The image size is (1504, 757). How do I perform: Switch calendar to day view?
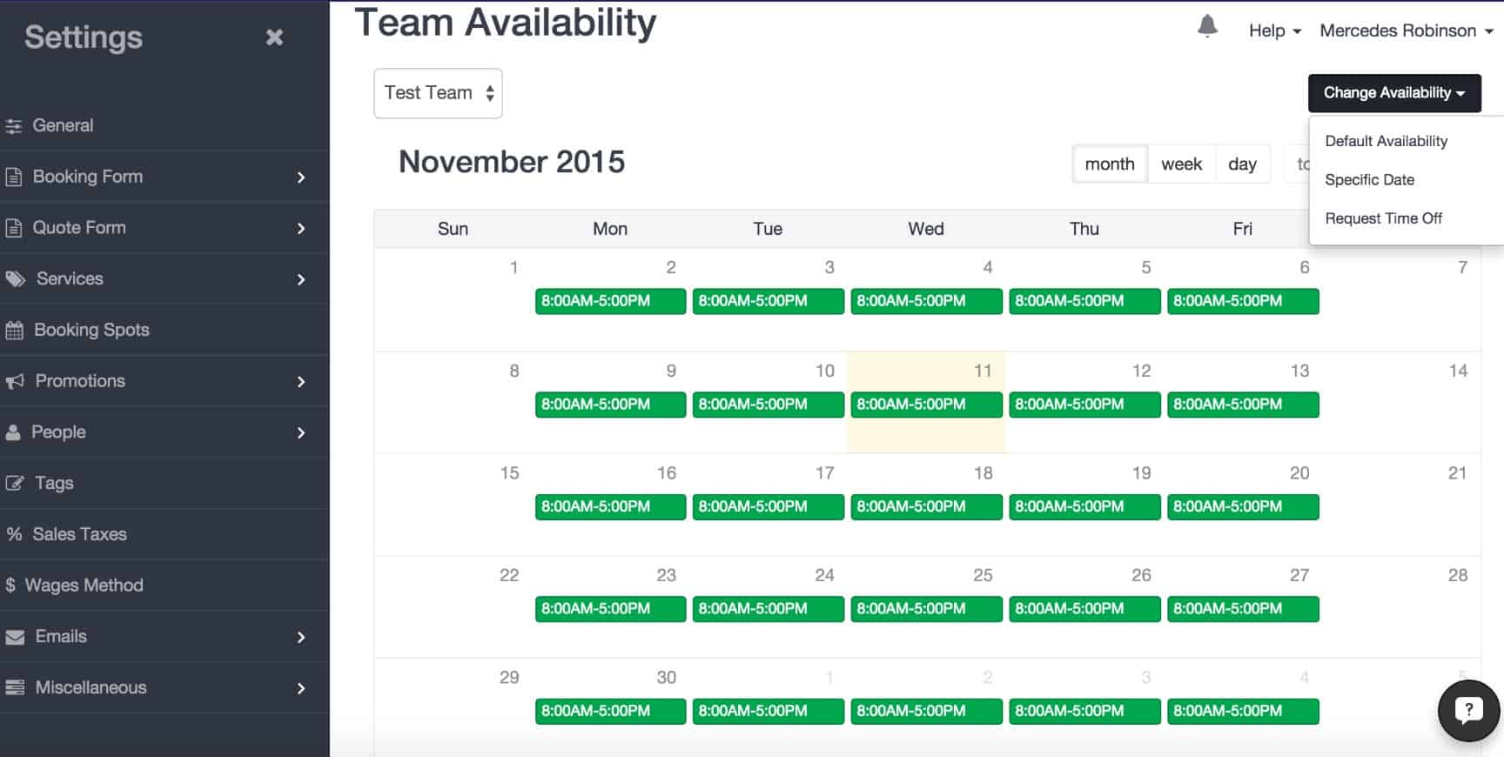[x=1242, y=164]
